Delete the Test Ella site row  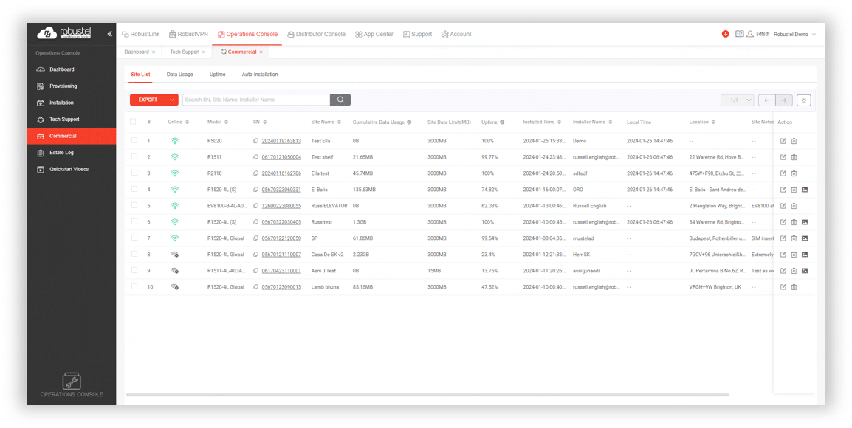tap(794, 141)
